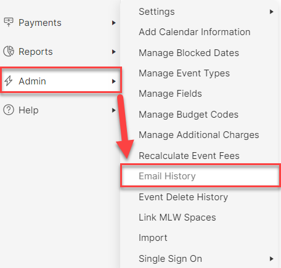Open Manage Blocked Dates
This screenshot has height=268, width=281.
pos(189,53)
